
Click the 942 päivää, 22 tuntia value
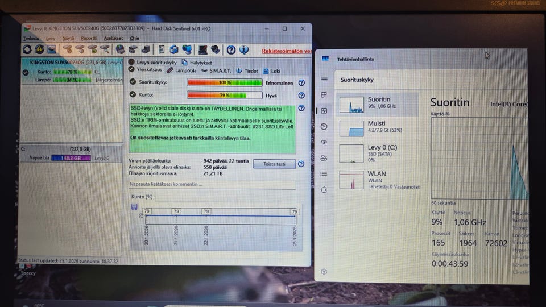coord(226,161)
